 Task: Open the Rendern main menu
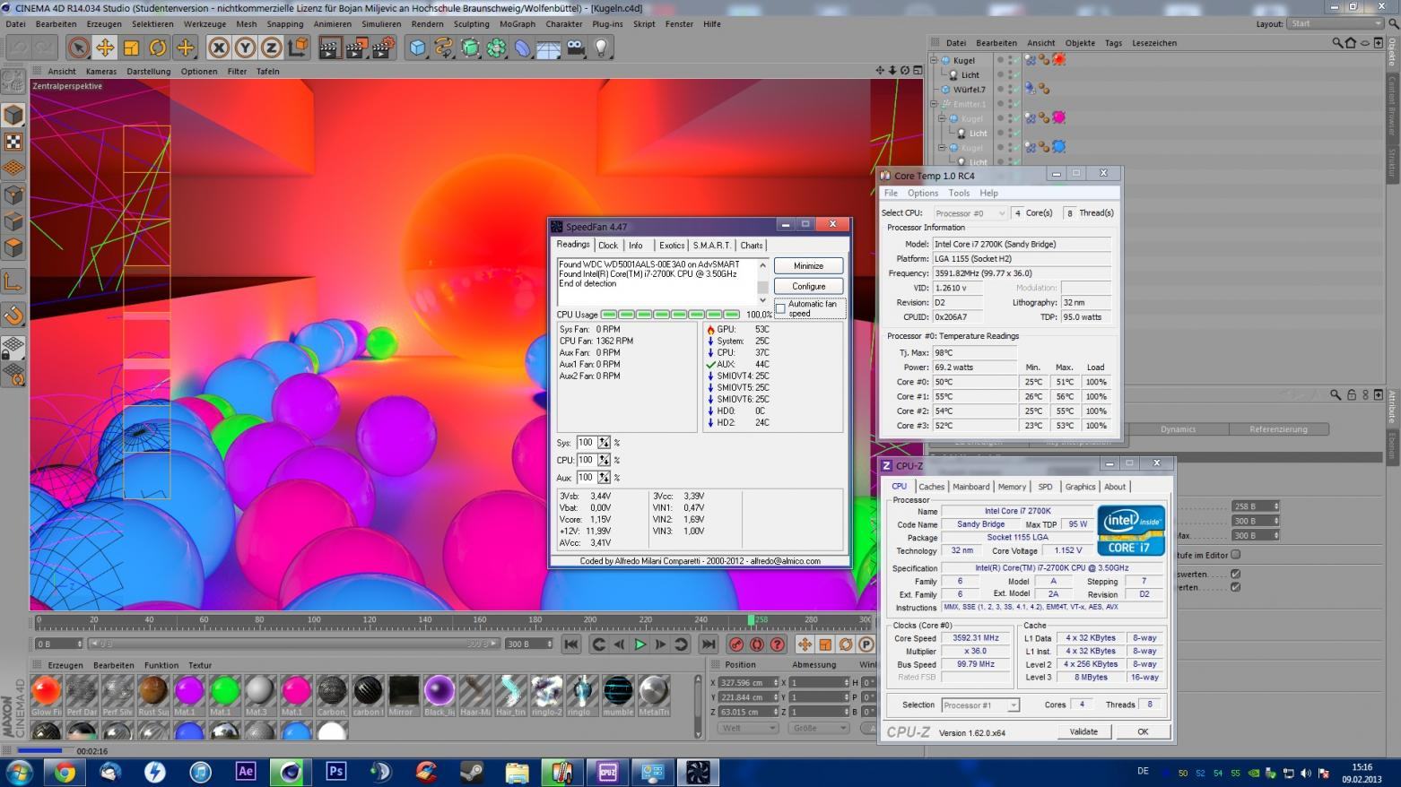pos(427,24)
